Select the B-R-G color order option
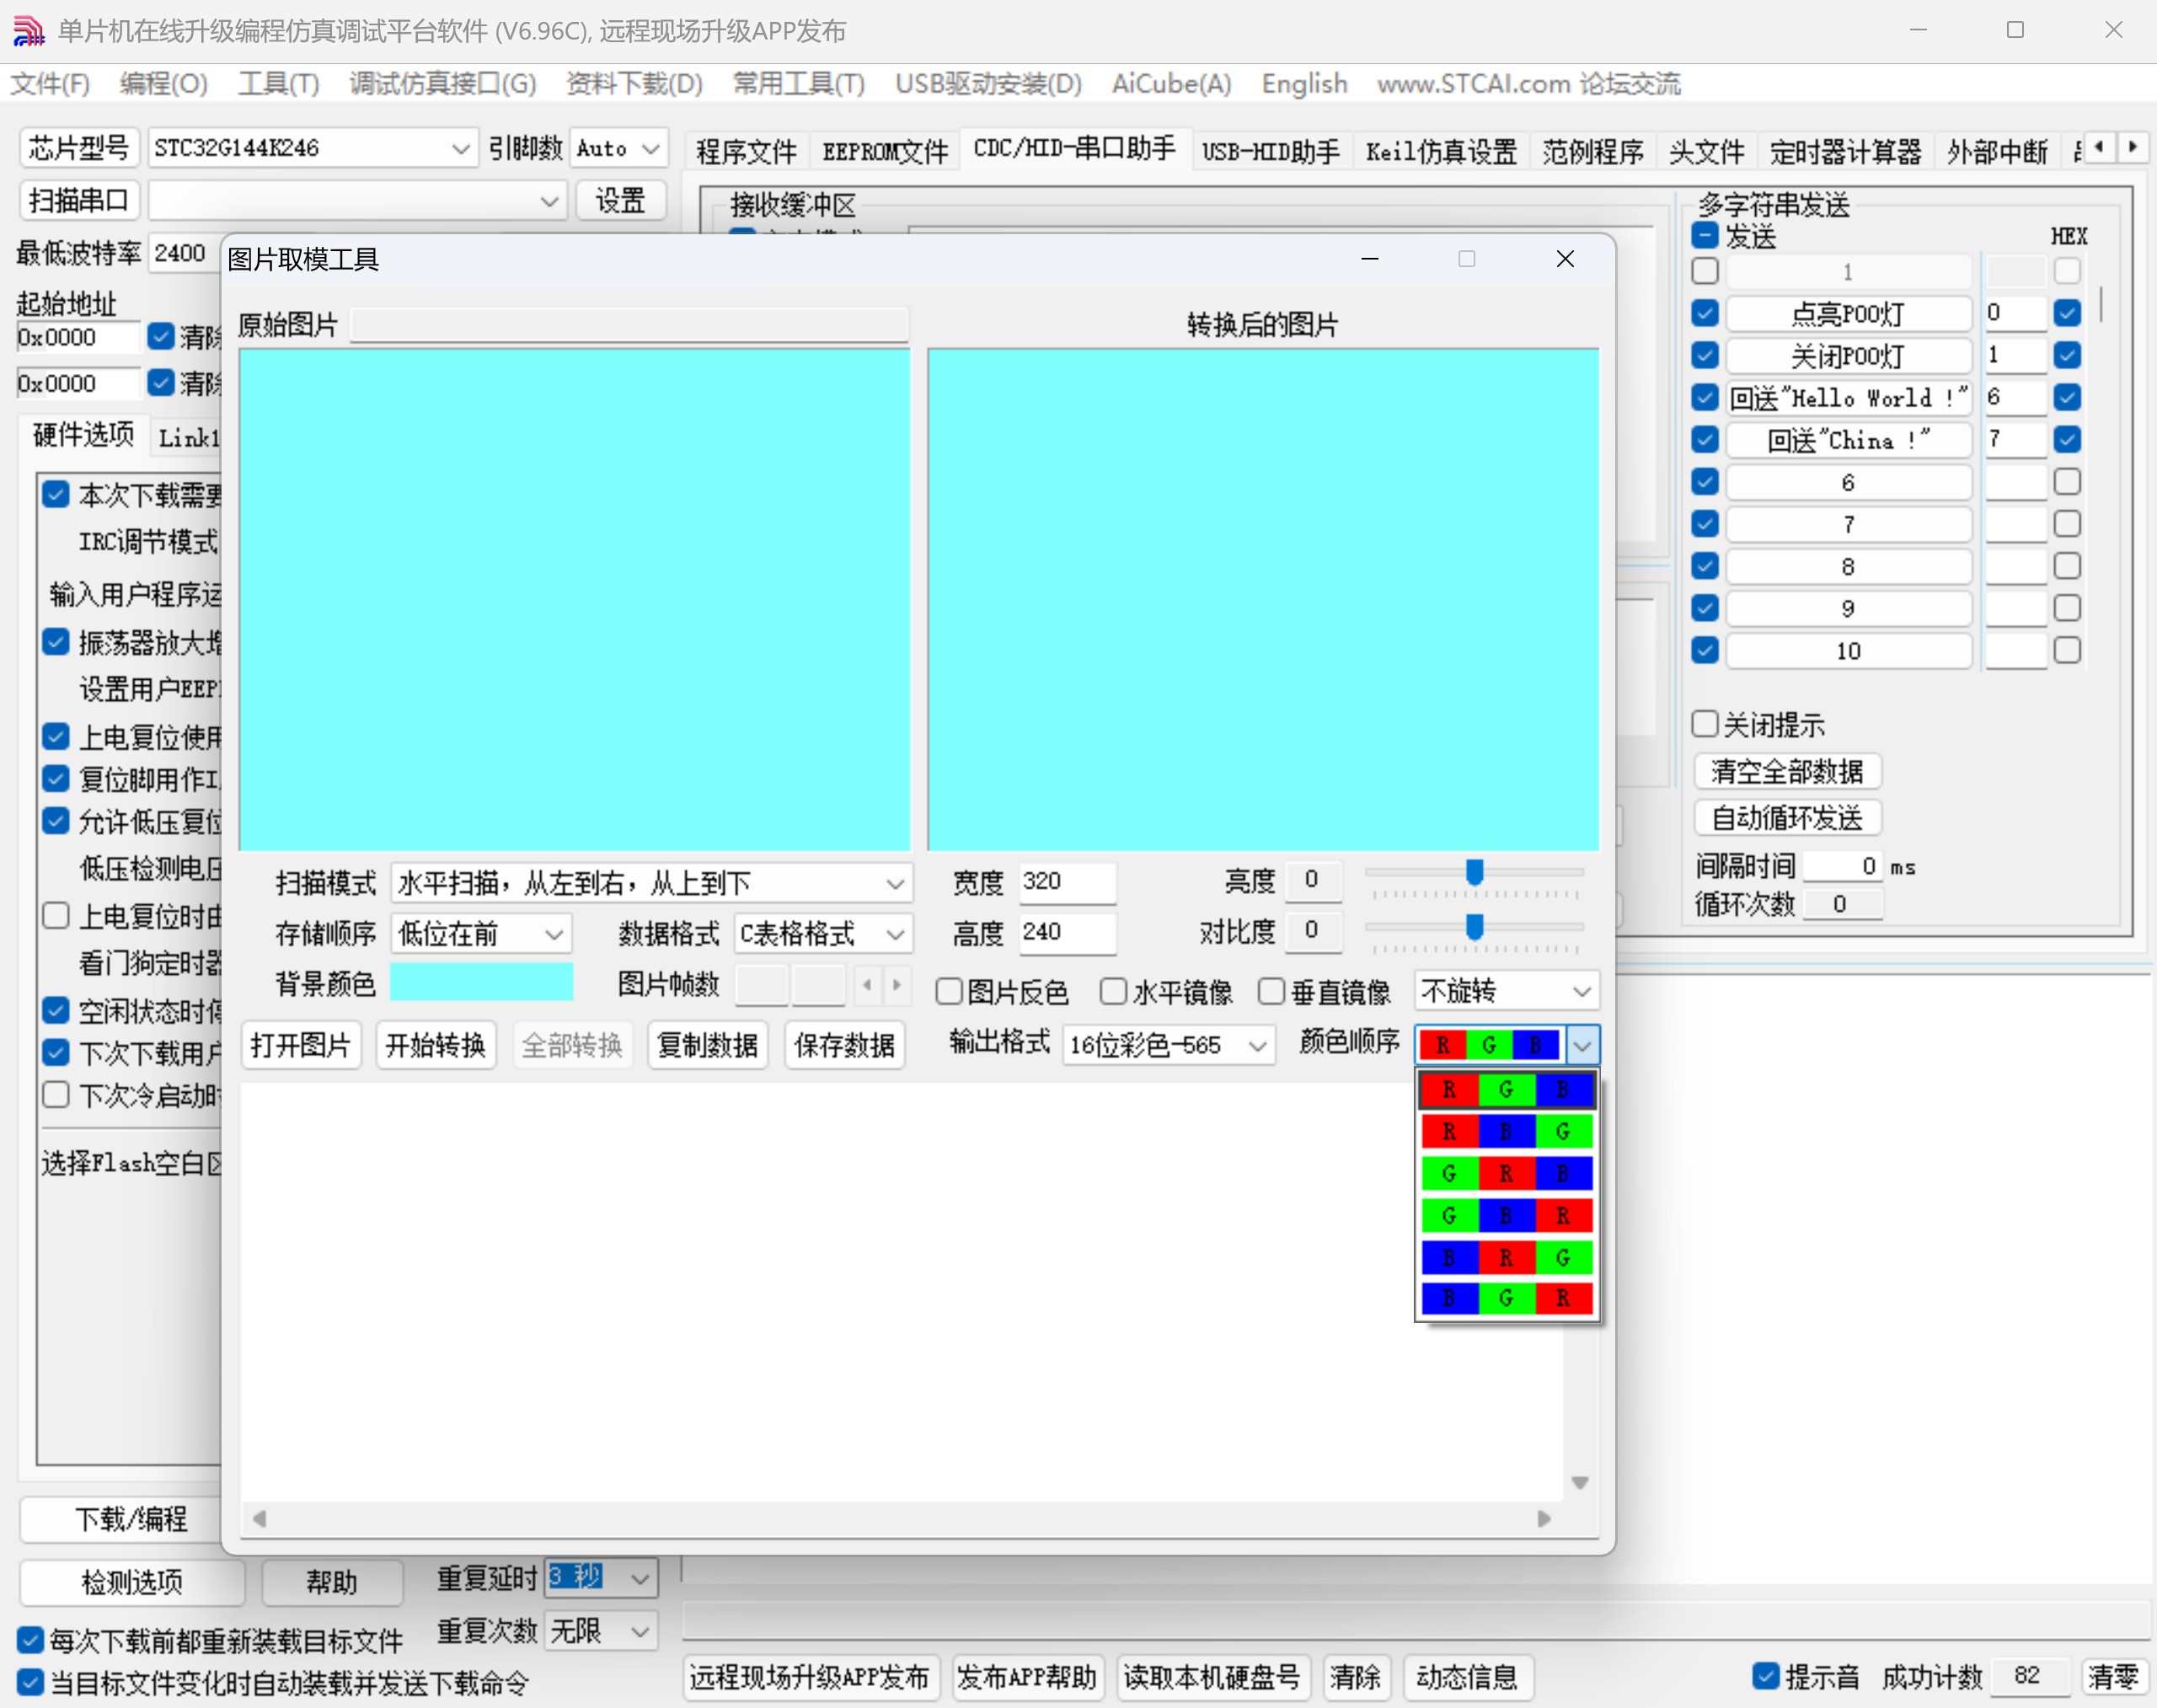Image resolution: width=2157 pixels, height=1708 pixels. pyautogui.click(x=1506, y=1257)
